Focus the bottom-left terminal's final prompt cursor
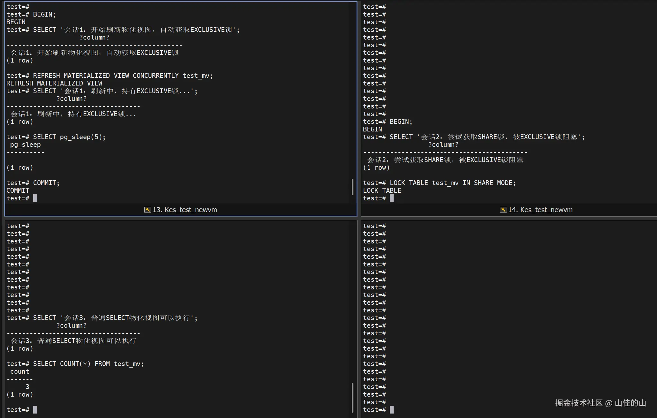 (x=35, y=410)
